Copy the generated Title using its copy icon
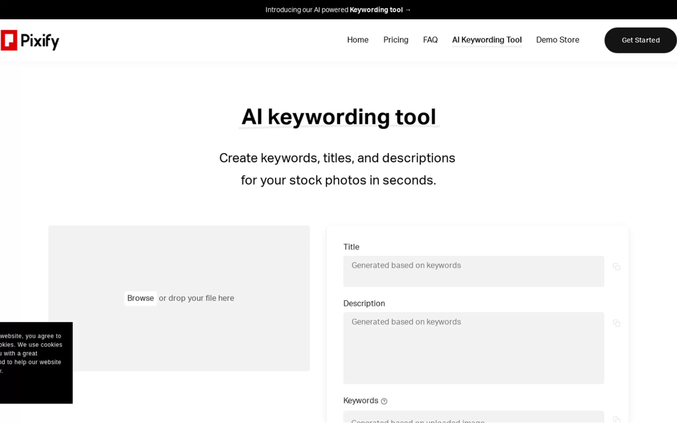The image size is (677, 423). click(617, 267)
